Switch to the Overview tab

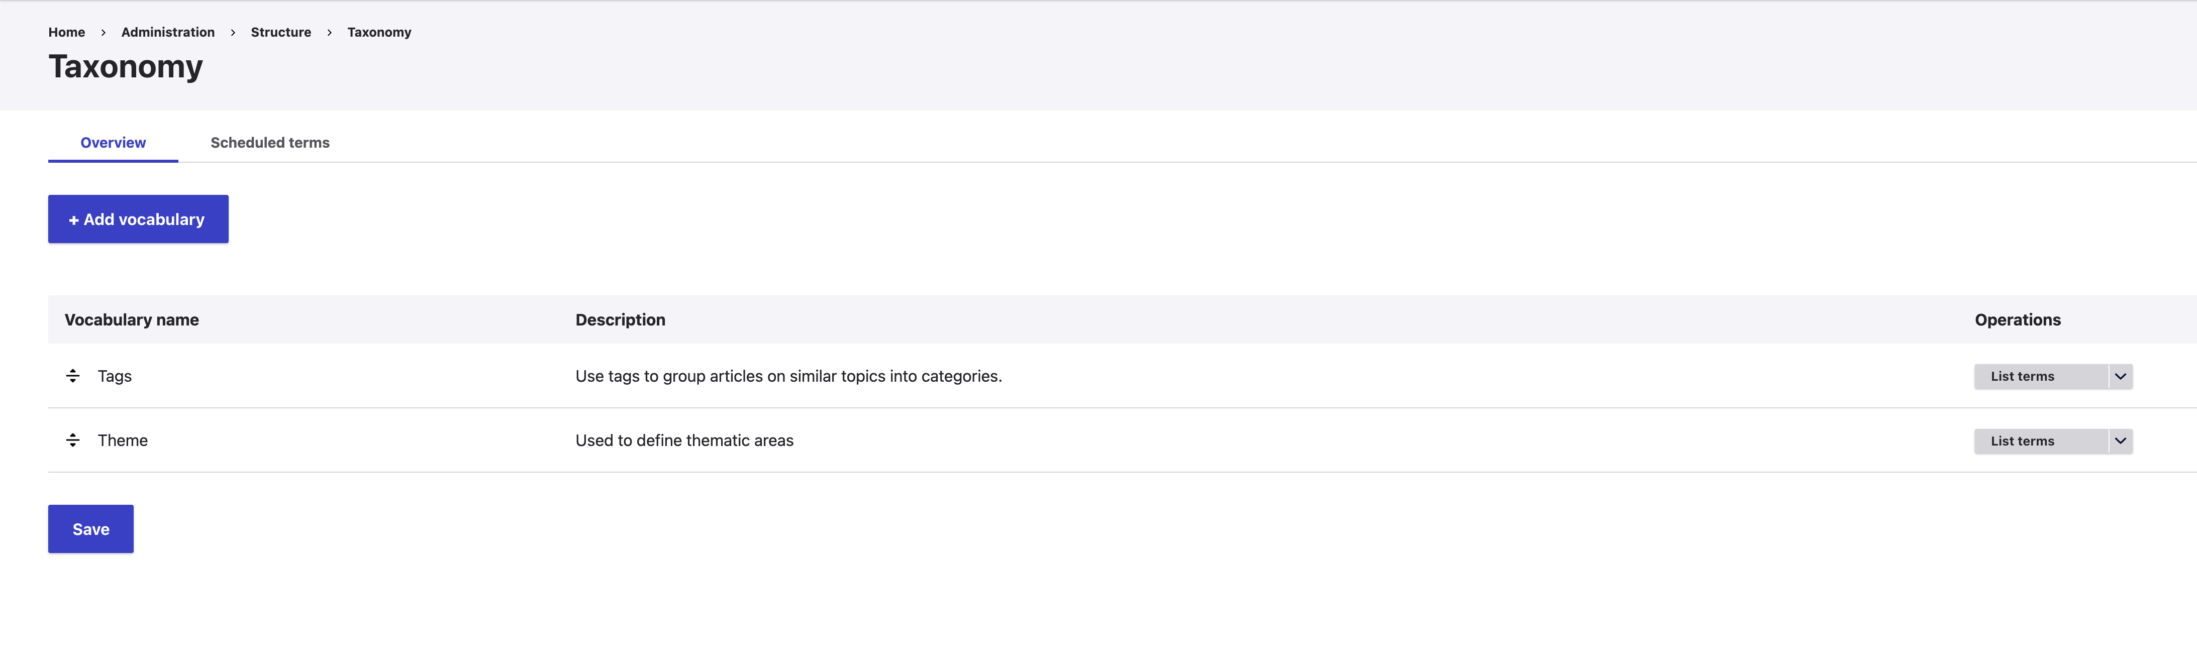113,142
